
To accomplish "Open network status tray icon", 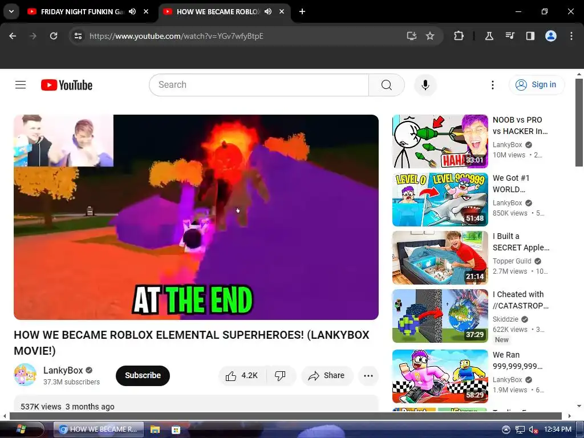I will pyautogui.click(x=520, y=429).
